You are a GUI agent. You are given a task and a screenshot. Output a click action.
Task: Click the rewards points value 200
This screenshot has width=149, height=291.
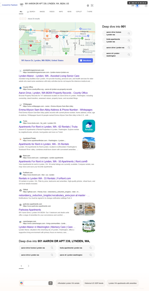point(133,6)
